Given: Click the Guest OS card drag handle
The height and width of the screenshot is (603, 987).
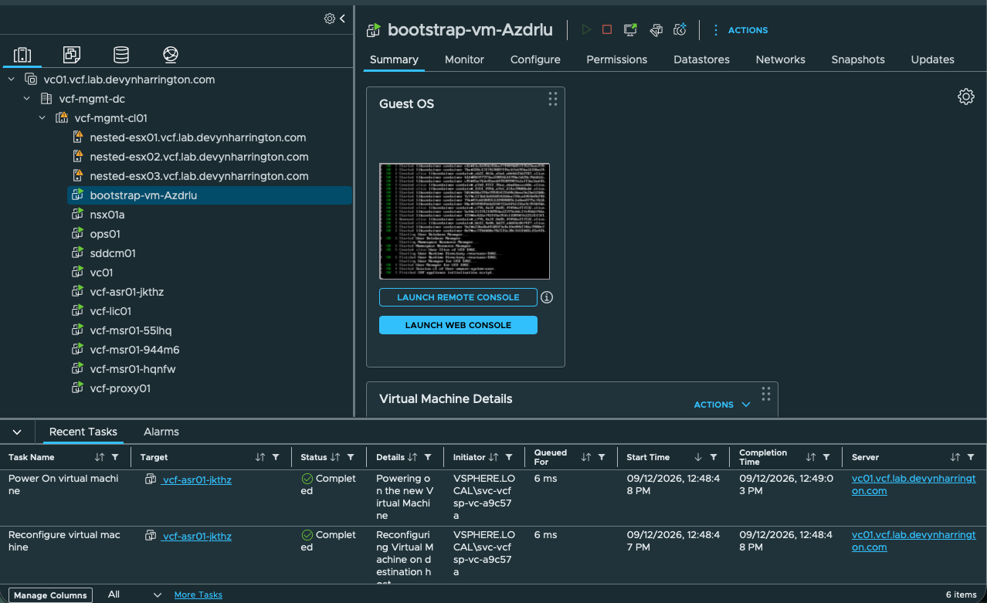Looking at the screenshot, I should 553,99.
